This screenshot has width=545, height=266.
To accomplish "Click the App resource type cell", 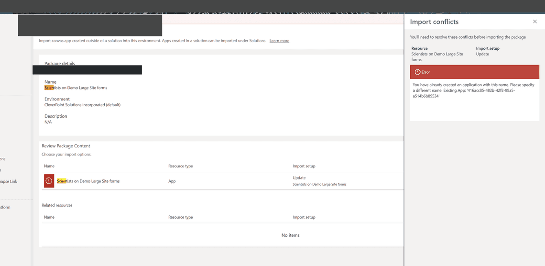I will pyautogui.click(x=172, y=181).
